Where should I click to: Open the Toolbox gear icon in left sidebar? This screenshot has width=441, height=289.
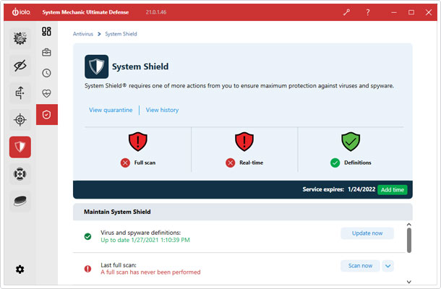20,38
